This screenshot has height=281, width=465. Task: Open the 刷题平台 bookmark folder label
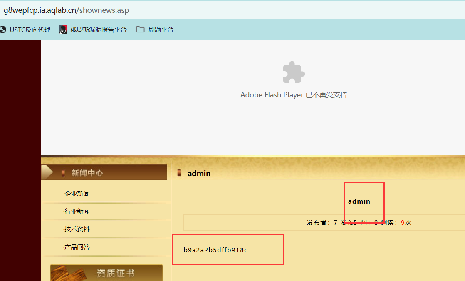pyautogui.click(x=161, y=30)
